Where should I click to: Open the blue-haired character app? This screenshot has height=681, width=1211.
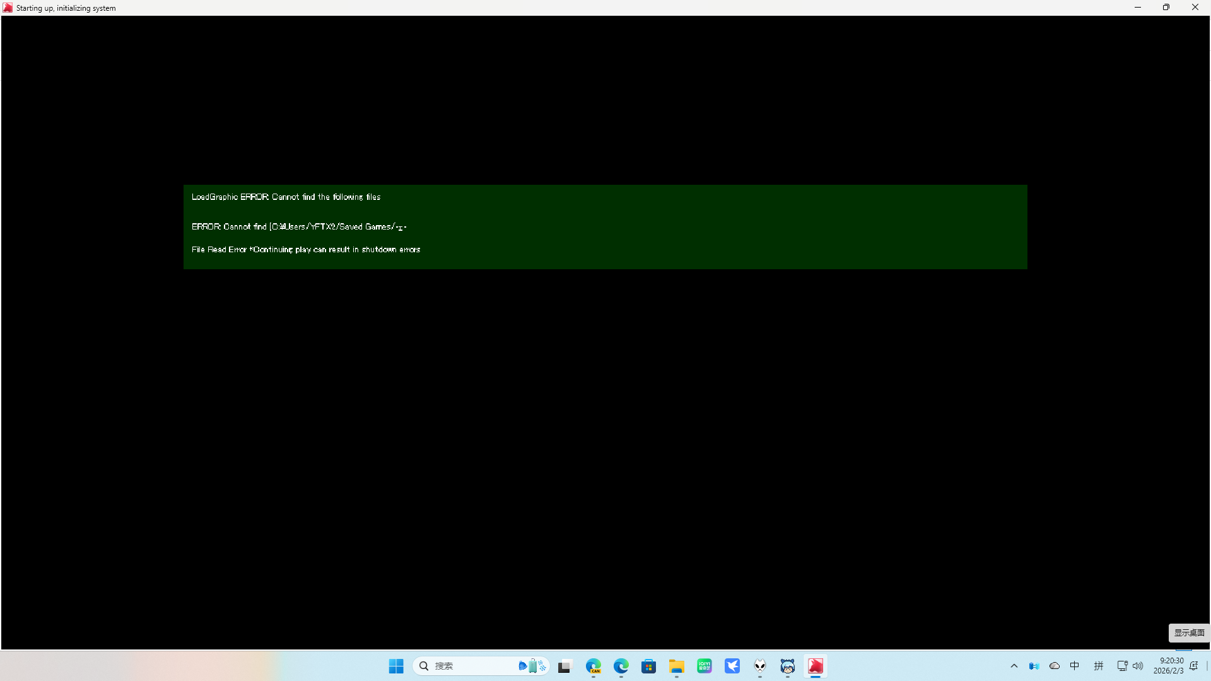pos(788,666)
